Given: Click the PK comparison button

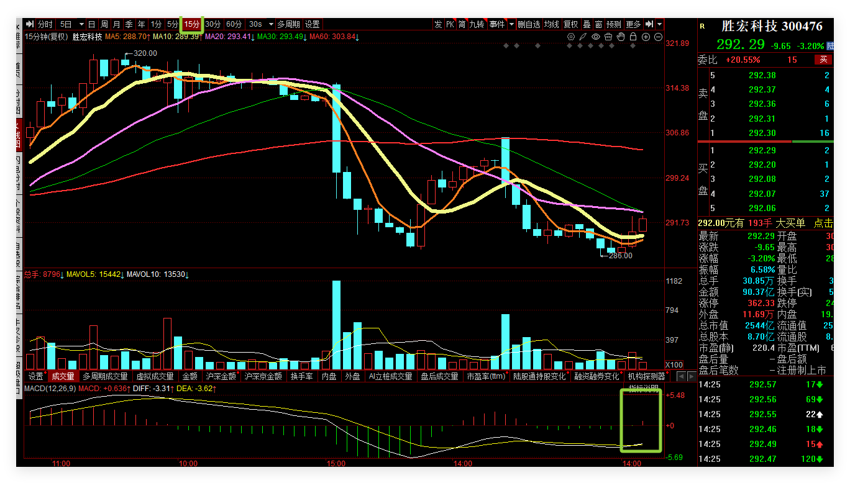Looking at the screenshot, I should pyautogui.click(x=450, y=24).
